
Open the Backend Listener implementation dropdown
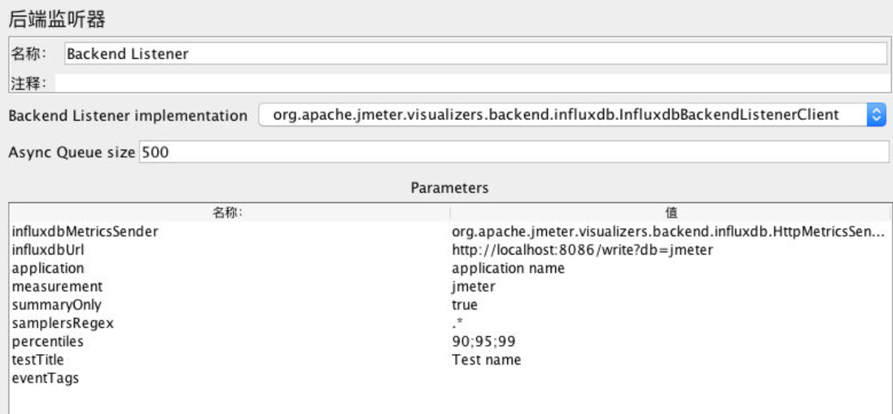coord(876,115)
